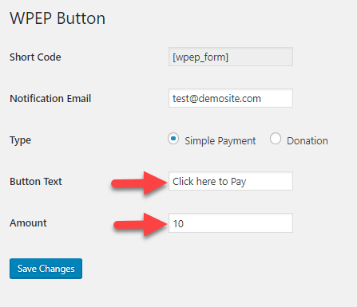The width and height of the screenshot is (357, 307).
Task: Click the "Simple Payment" option text
Action: pos(220,140)
